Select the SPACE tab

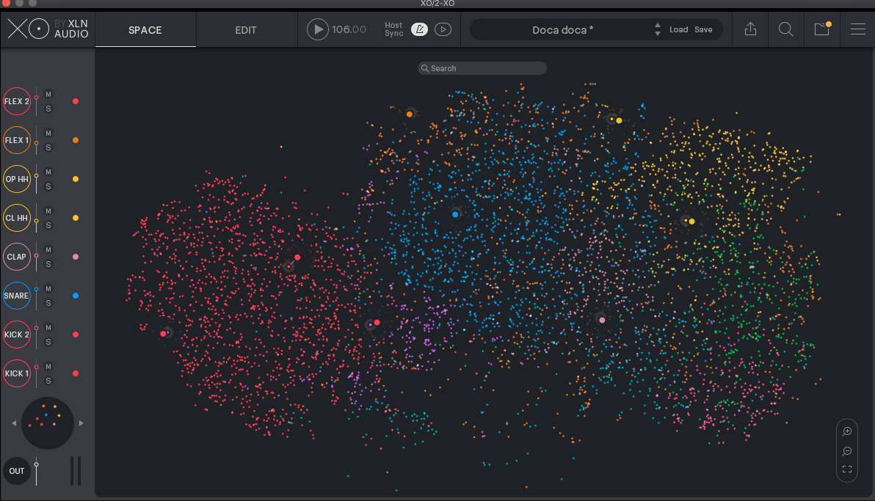click(x=145, y=30)
